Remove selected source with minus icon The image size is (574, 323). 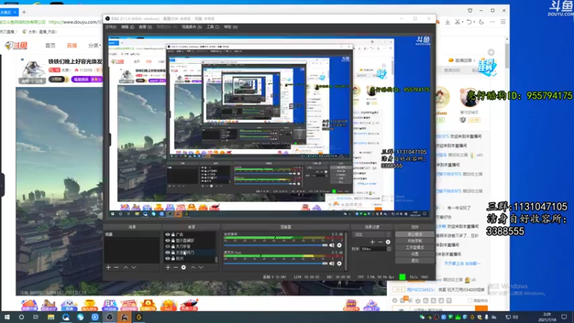tap(175, 267)
